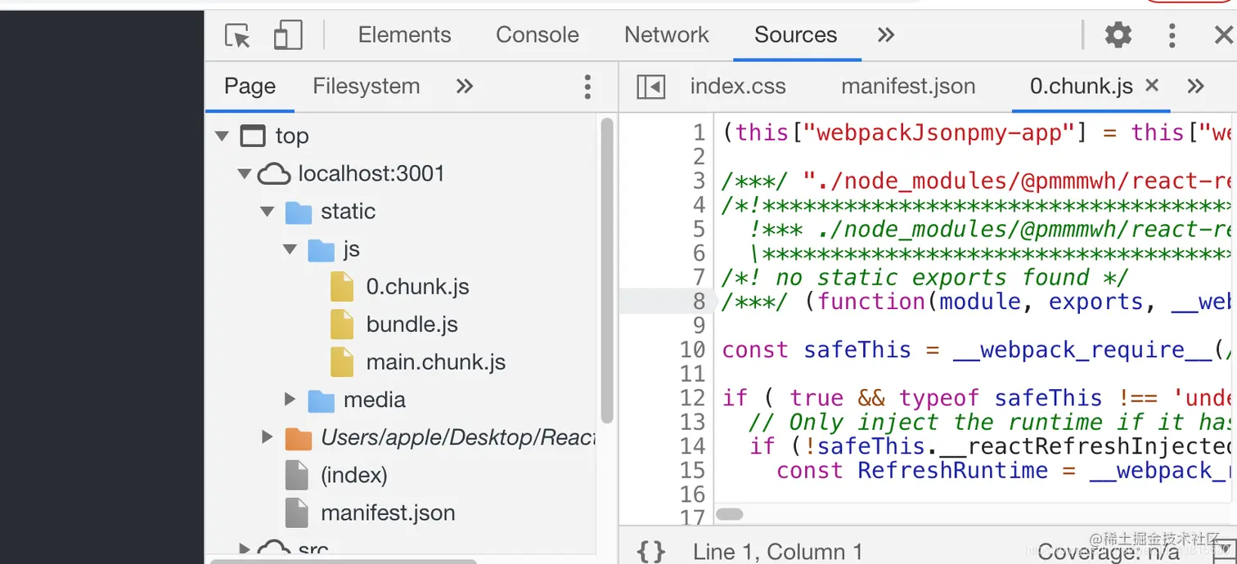Image resolution: width=1237 pixels, height=564 pixels.
Task: Open the (index) file
Action: (x=353, y=475)
